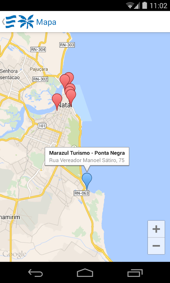The image size is (170, 283).
Task: Zoom out with the minus button
Action: click(156, 246)
